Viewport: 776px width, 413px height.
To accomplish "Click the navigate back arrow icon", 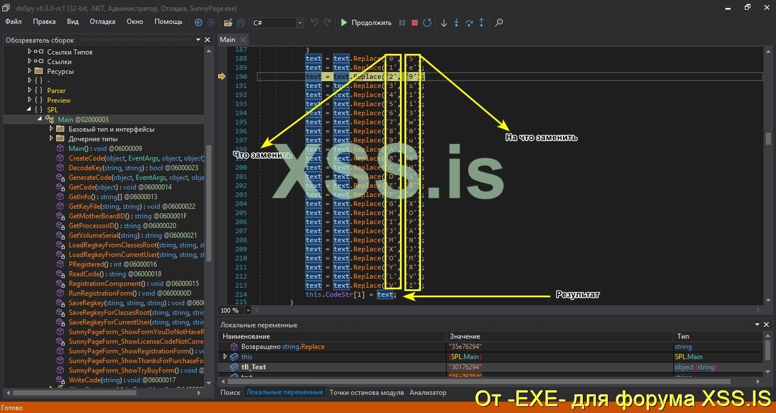I will tap(198, 23).
